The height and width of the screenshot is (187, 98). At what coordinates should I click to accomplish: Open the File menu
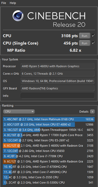click(x=4, y=3)
